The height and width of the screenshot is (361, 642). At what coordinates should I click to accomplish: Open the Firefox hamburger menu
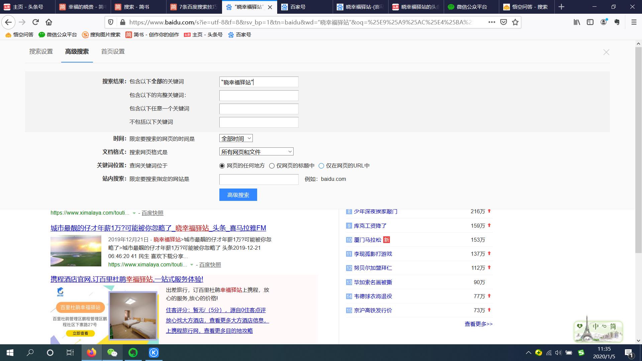634,22
